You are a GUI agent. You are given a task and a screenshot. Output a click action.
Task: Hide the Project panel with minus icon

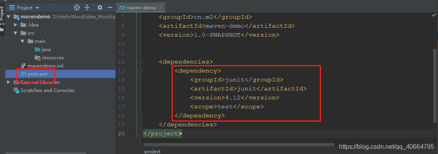pos(110,7)
